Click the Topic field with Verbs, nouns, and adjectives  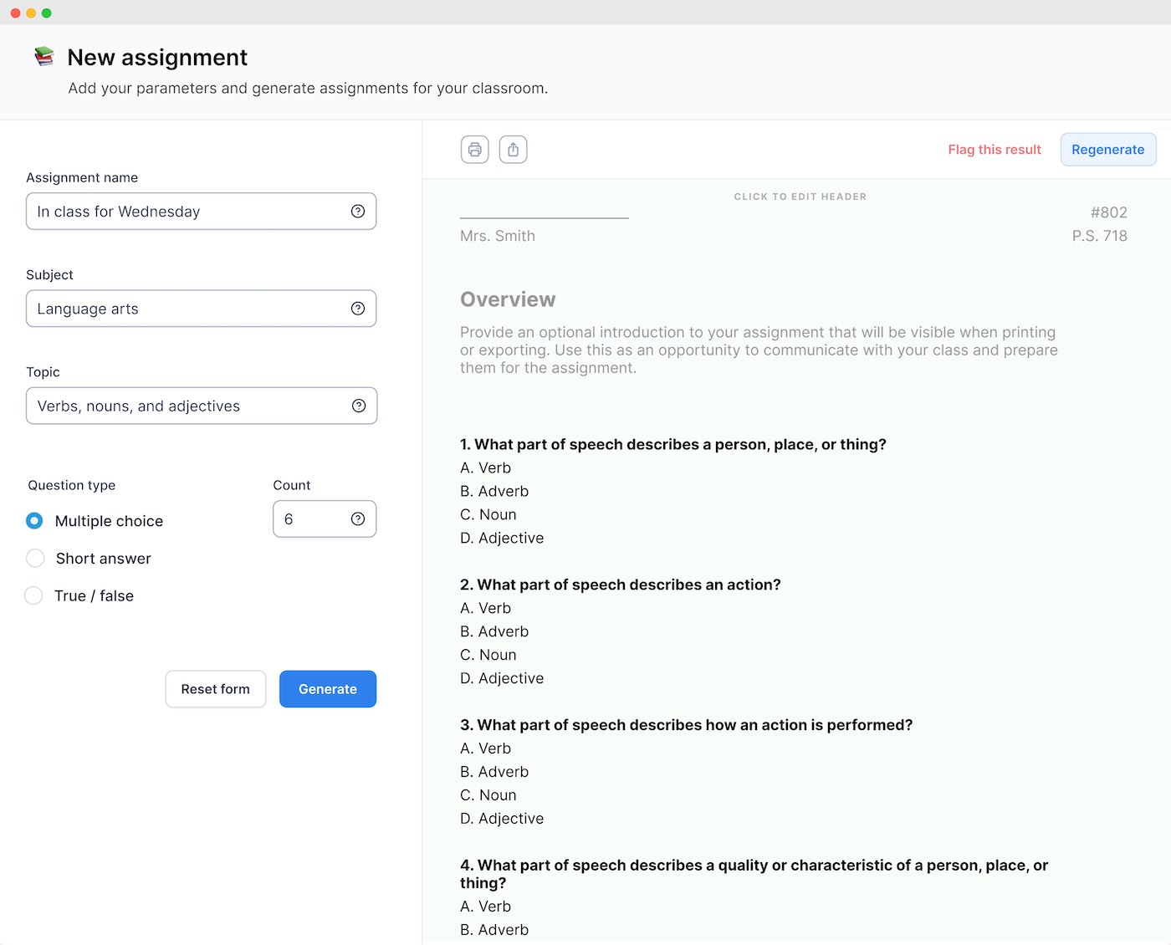pyautogui.click(x=202, y=406)
